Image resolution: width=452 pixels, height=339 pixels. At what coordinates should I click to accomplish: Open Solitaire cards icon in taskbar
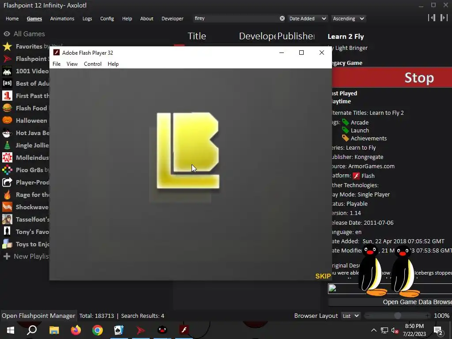point(119,330)
